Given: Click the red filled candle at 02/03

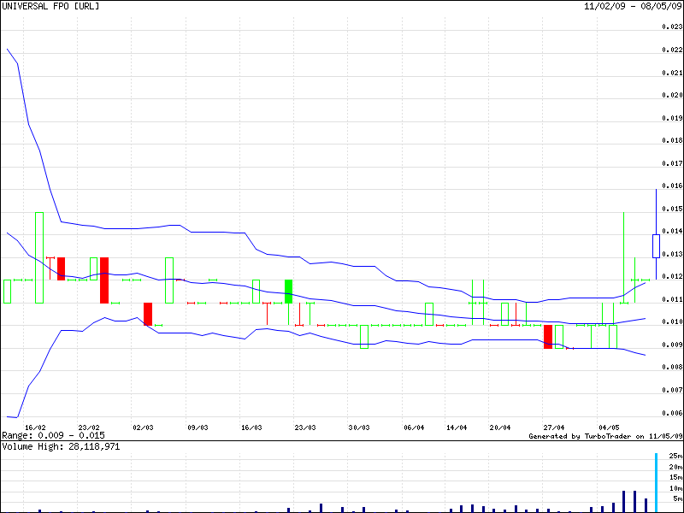Looking at the screenshot, I should 148,314.
